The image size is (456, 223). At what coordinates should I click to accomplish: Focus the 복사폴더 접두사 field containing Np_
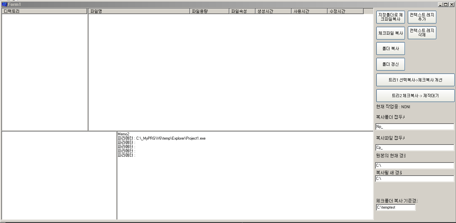tap(415, 127)
